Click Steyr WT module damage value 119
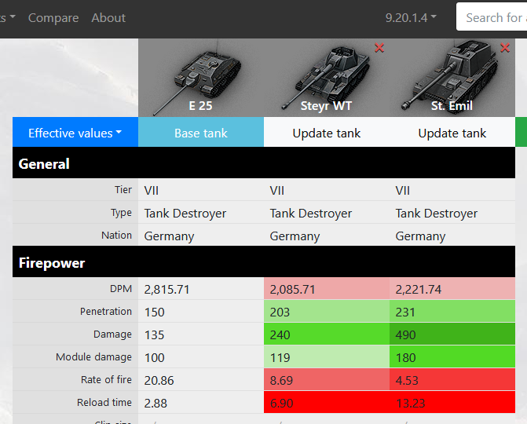527x424 pixels. pos(280,357)
